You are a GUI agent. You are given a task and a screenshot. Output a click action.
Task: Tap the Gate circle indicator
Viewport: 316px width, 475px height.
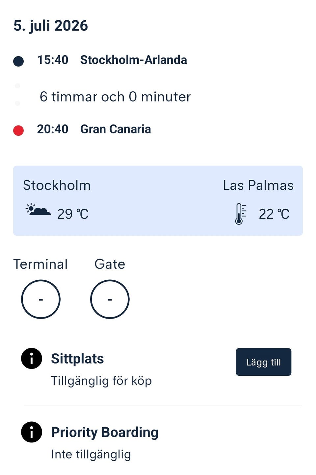[110, 299]
